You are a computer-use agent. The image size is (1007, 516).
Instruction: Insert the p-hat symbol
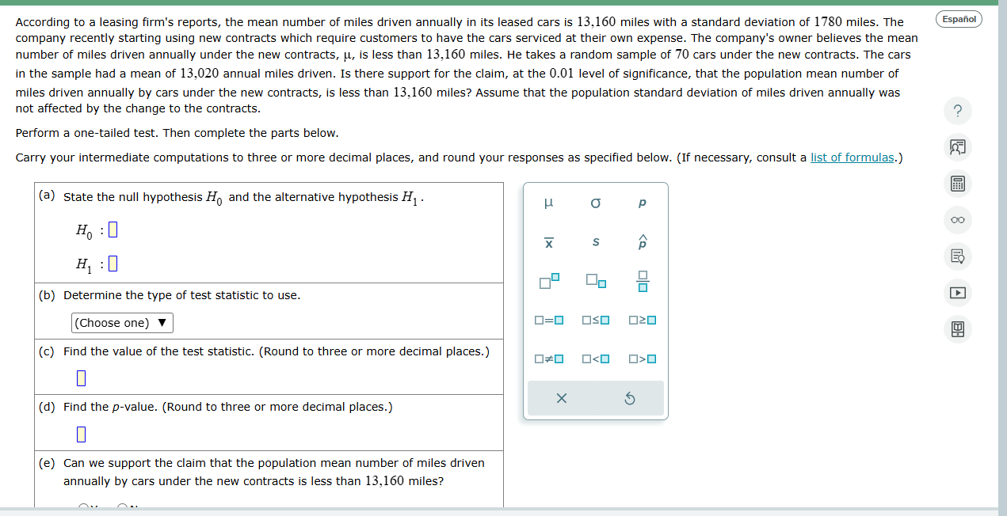pos(642,243)
